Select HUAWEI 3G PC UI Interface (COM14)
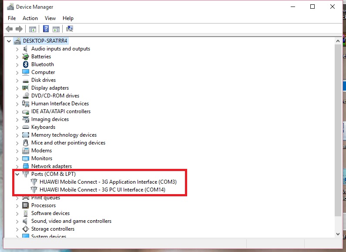The height and width of the screenshot is (252, 346). [x=102, y=190]
